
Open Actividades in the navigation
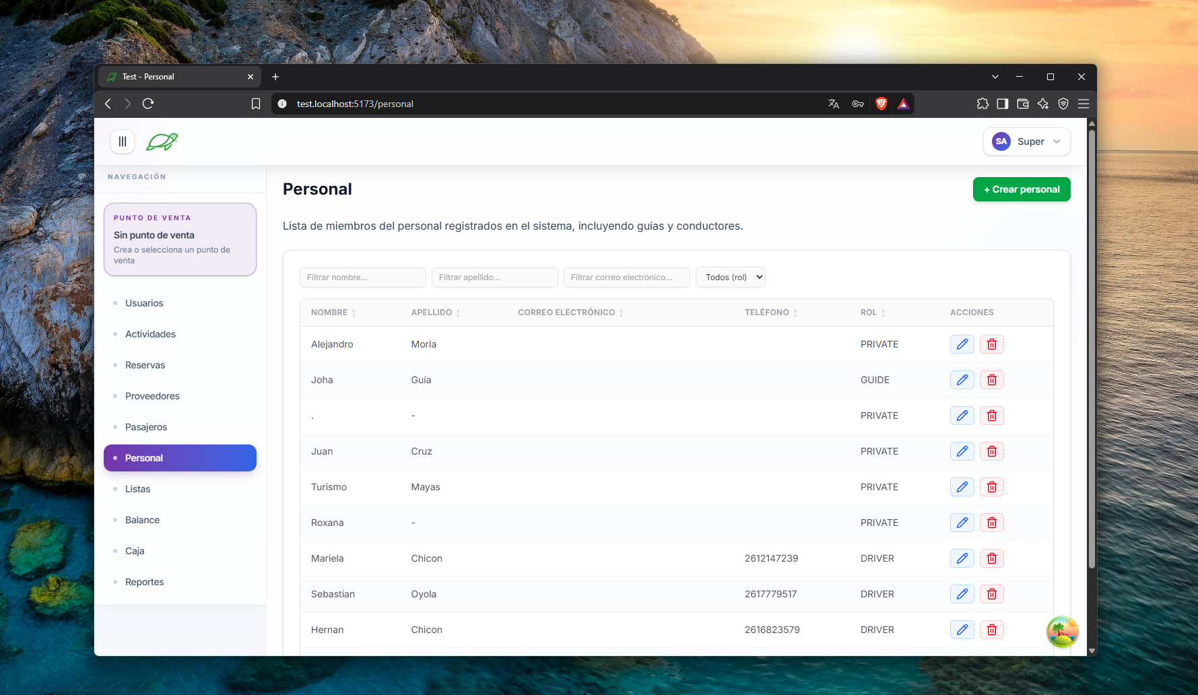pos(180,334)
